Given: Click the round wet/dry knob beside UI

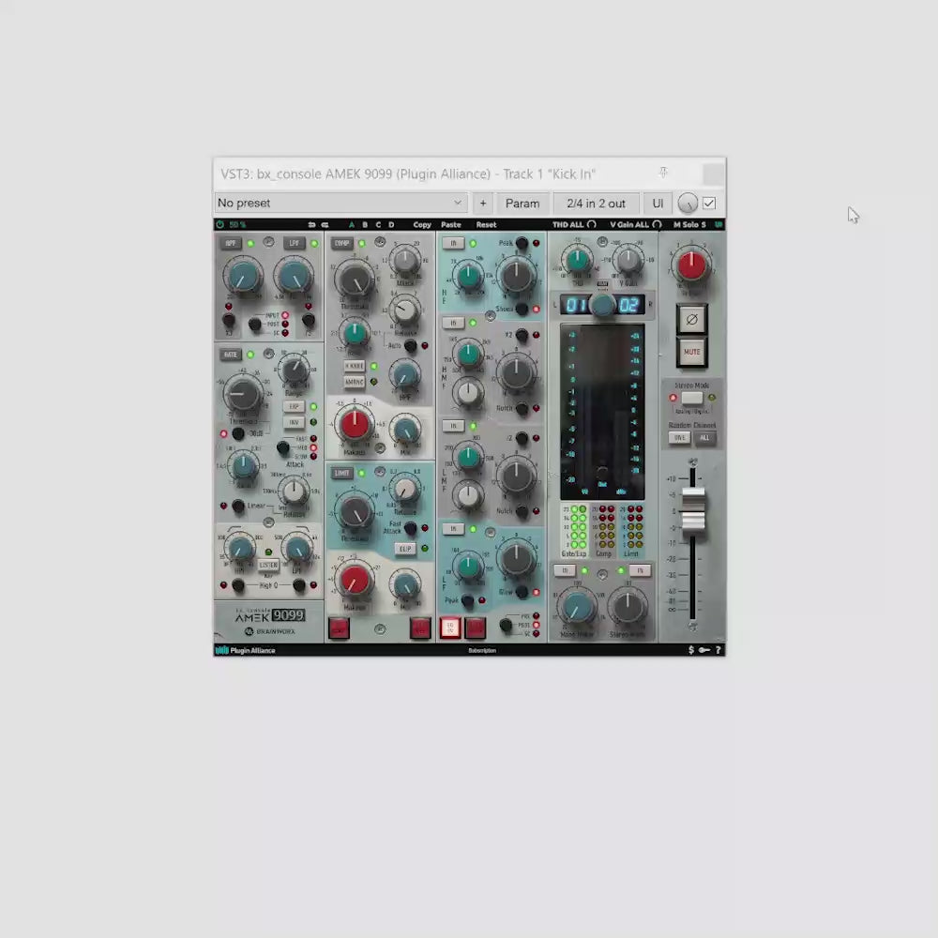Looking at the screenshot, I should coord(688,204).
